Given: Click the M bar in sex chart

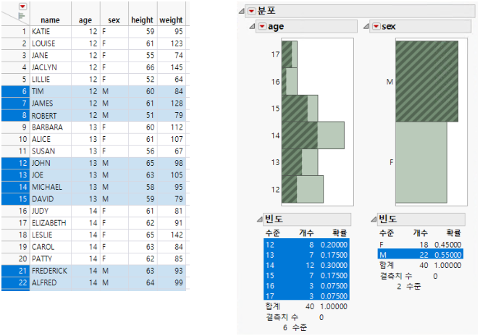Looking at the screenshot, I should click(x=426, y=81).
